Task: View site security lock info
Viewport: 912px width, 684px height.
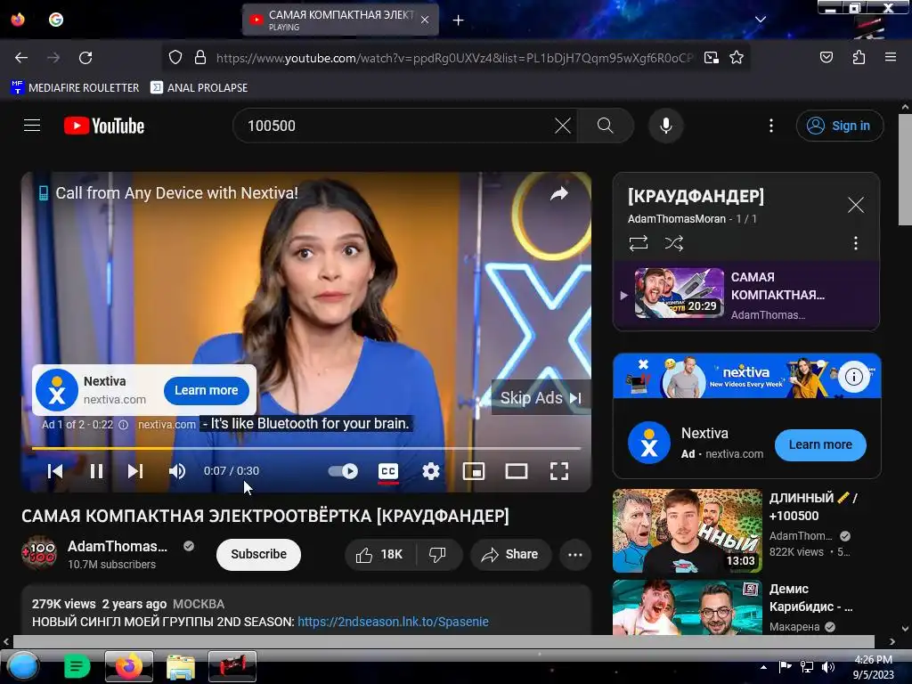Action: 200,58
